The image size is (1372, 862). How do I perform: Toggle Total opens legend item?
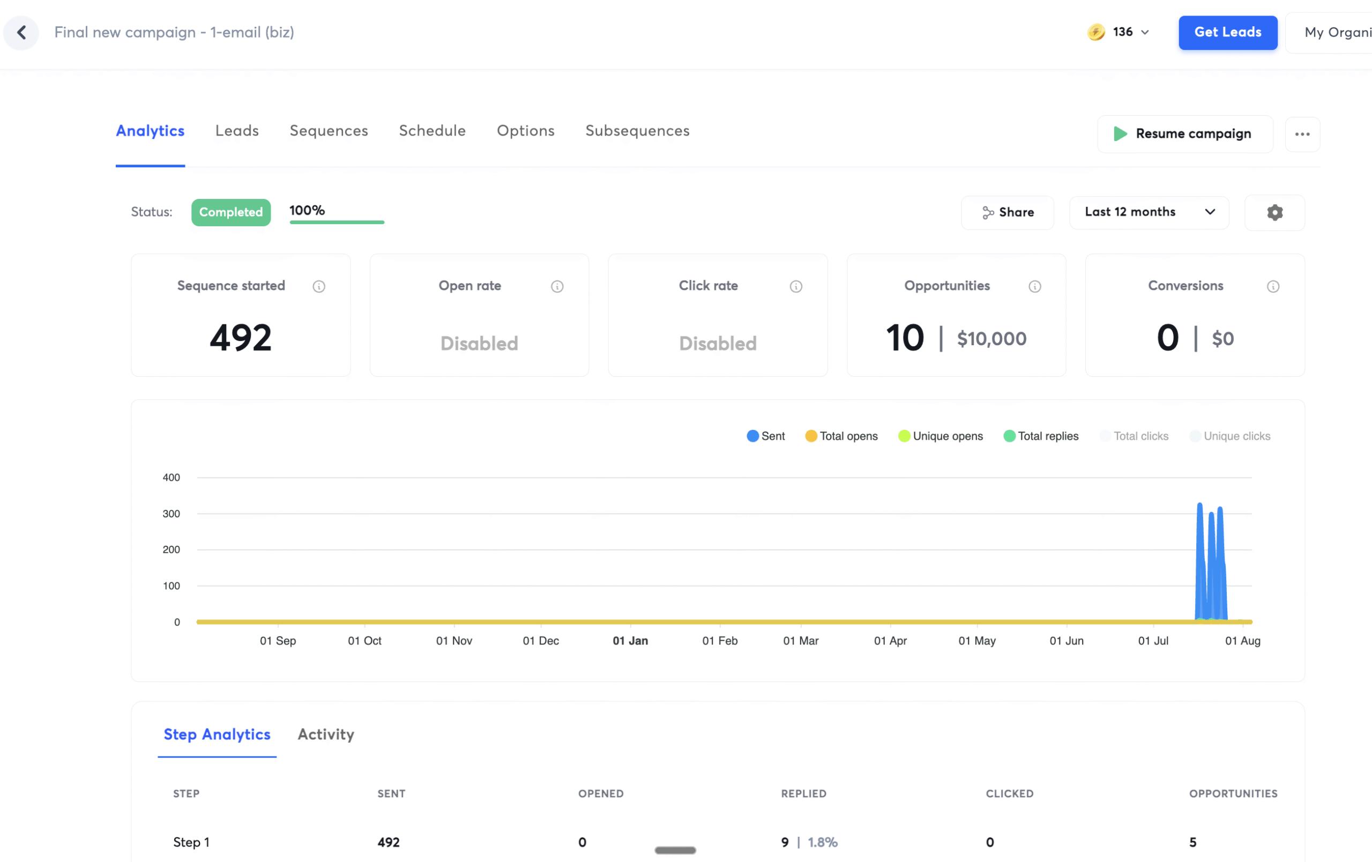pos(841,436)
